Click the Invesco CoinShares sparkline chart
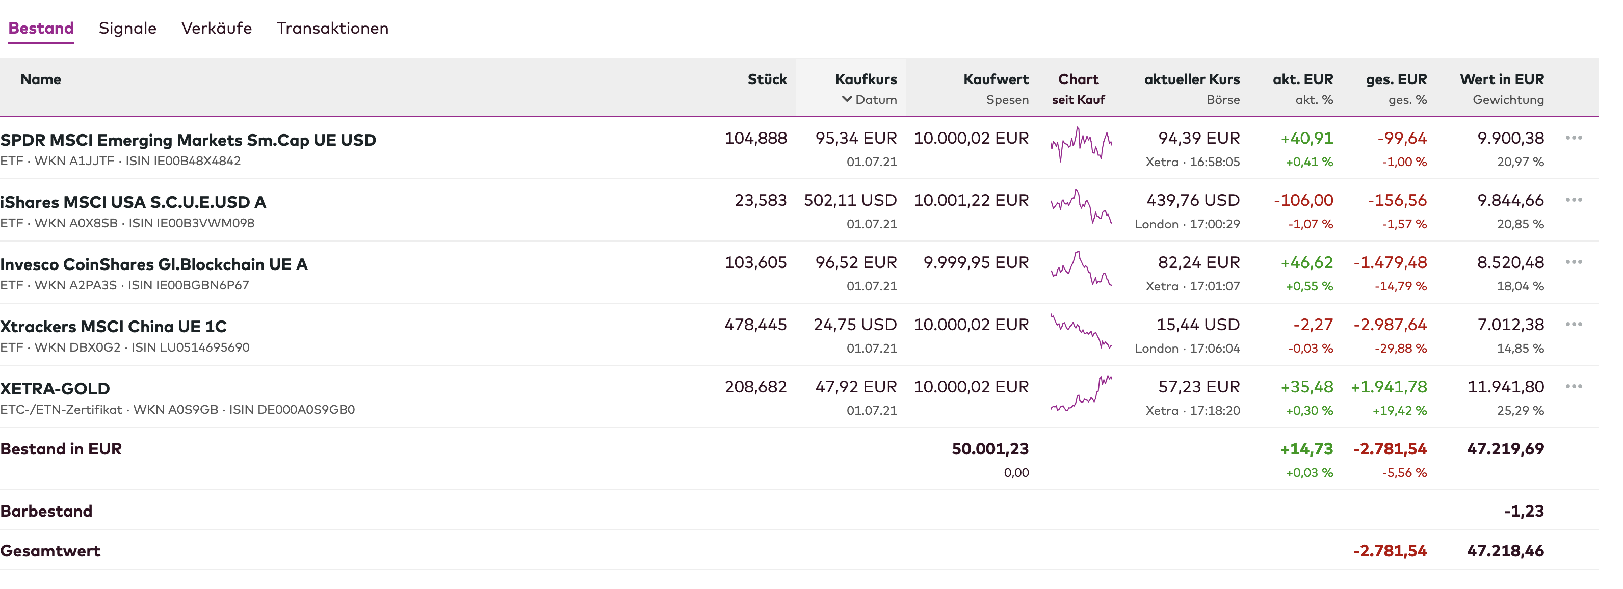The width and height of the screenshot is (1623, 589). 1081,270
